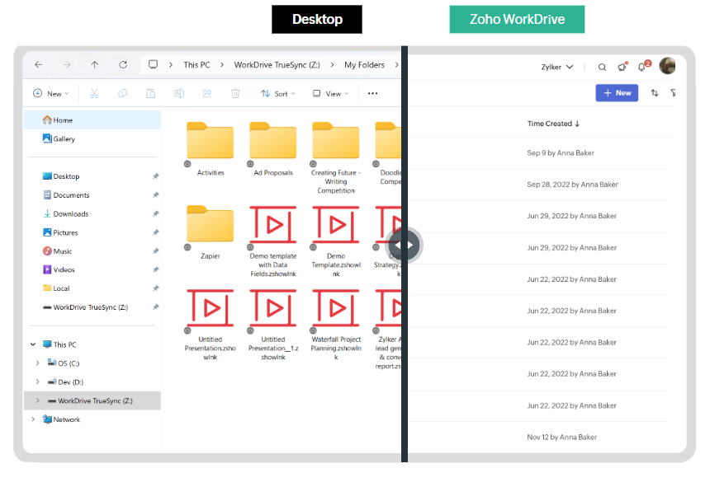Click the Share icon in toolbar
This screenshot has height=482, width=710.
(x=207, y=93)
